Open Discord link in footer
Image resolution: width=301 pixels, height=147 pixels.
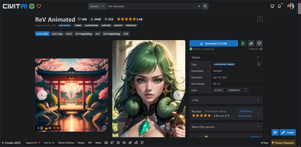click(x=106, y=143)
